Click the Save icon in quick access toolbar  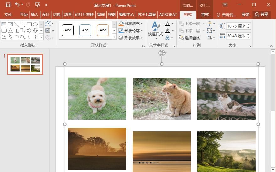[8, 5]
